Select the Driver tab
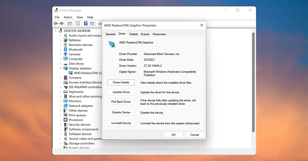 pos(122,34)
